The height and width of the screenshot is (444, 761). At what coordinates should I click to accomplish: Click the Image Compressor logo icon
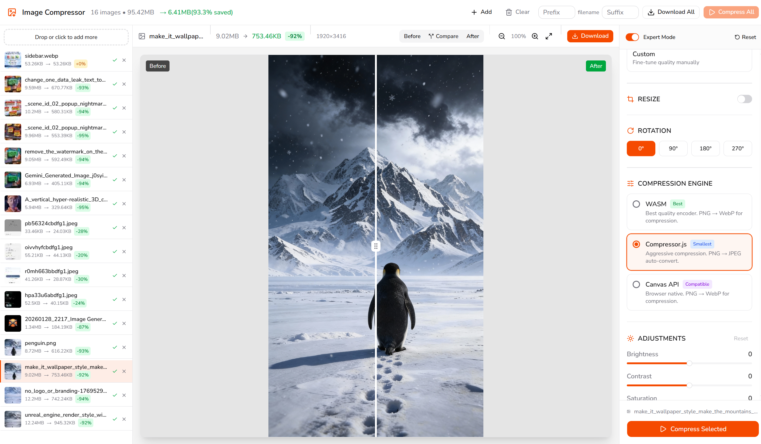12,12
